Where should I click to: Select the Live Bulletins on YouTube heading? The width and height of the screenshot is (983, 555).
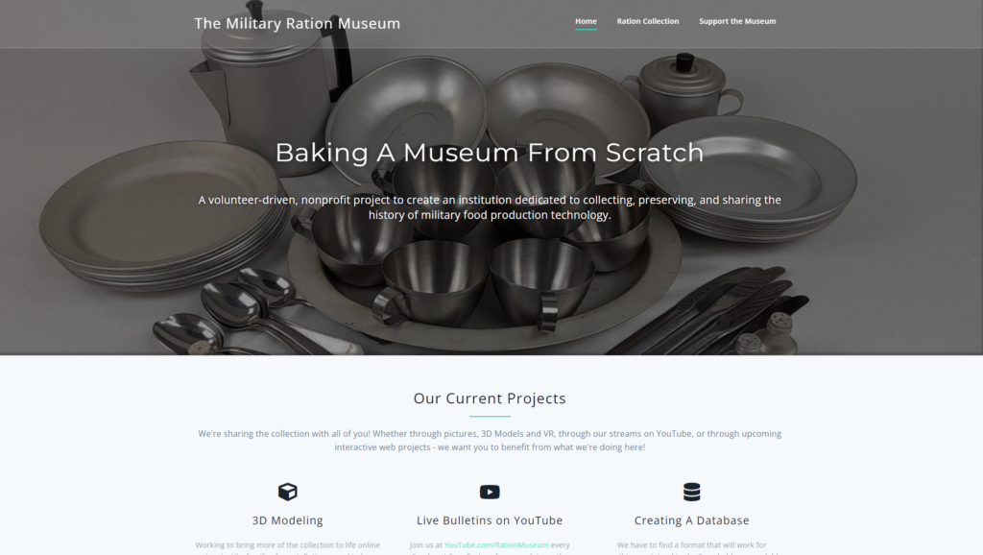click(x=490, y=519)
